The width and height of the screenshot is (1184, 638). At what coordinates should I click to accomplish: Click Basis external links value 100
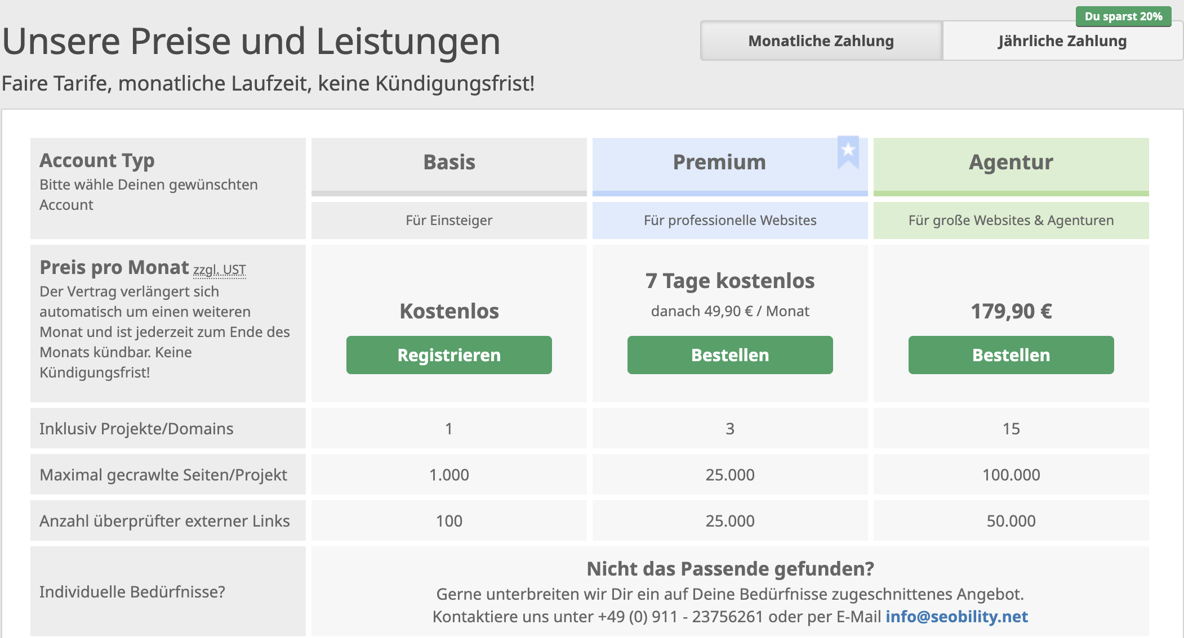tap(449, 521)
